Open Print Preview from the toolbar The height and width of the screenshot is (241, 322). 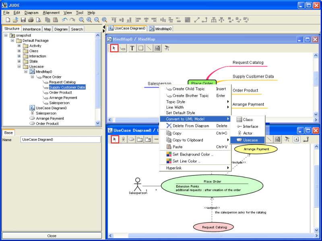(x=38, y=20)
